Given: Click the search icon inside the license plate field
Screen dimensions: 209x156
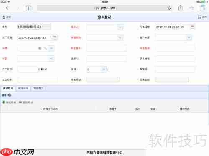Looking at the screenshot, I should coord(40,48).
